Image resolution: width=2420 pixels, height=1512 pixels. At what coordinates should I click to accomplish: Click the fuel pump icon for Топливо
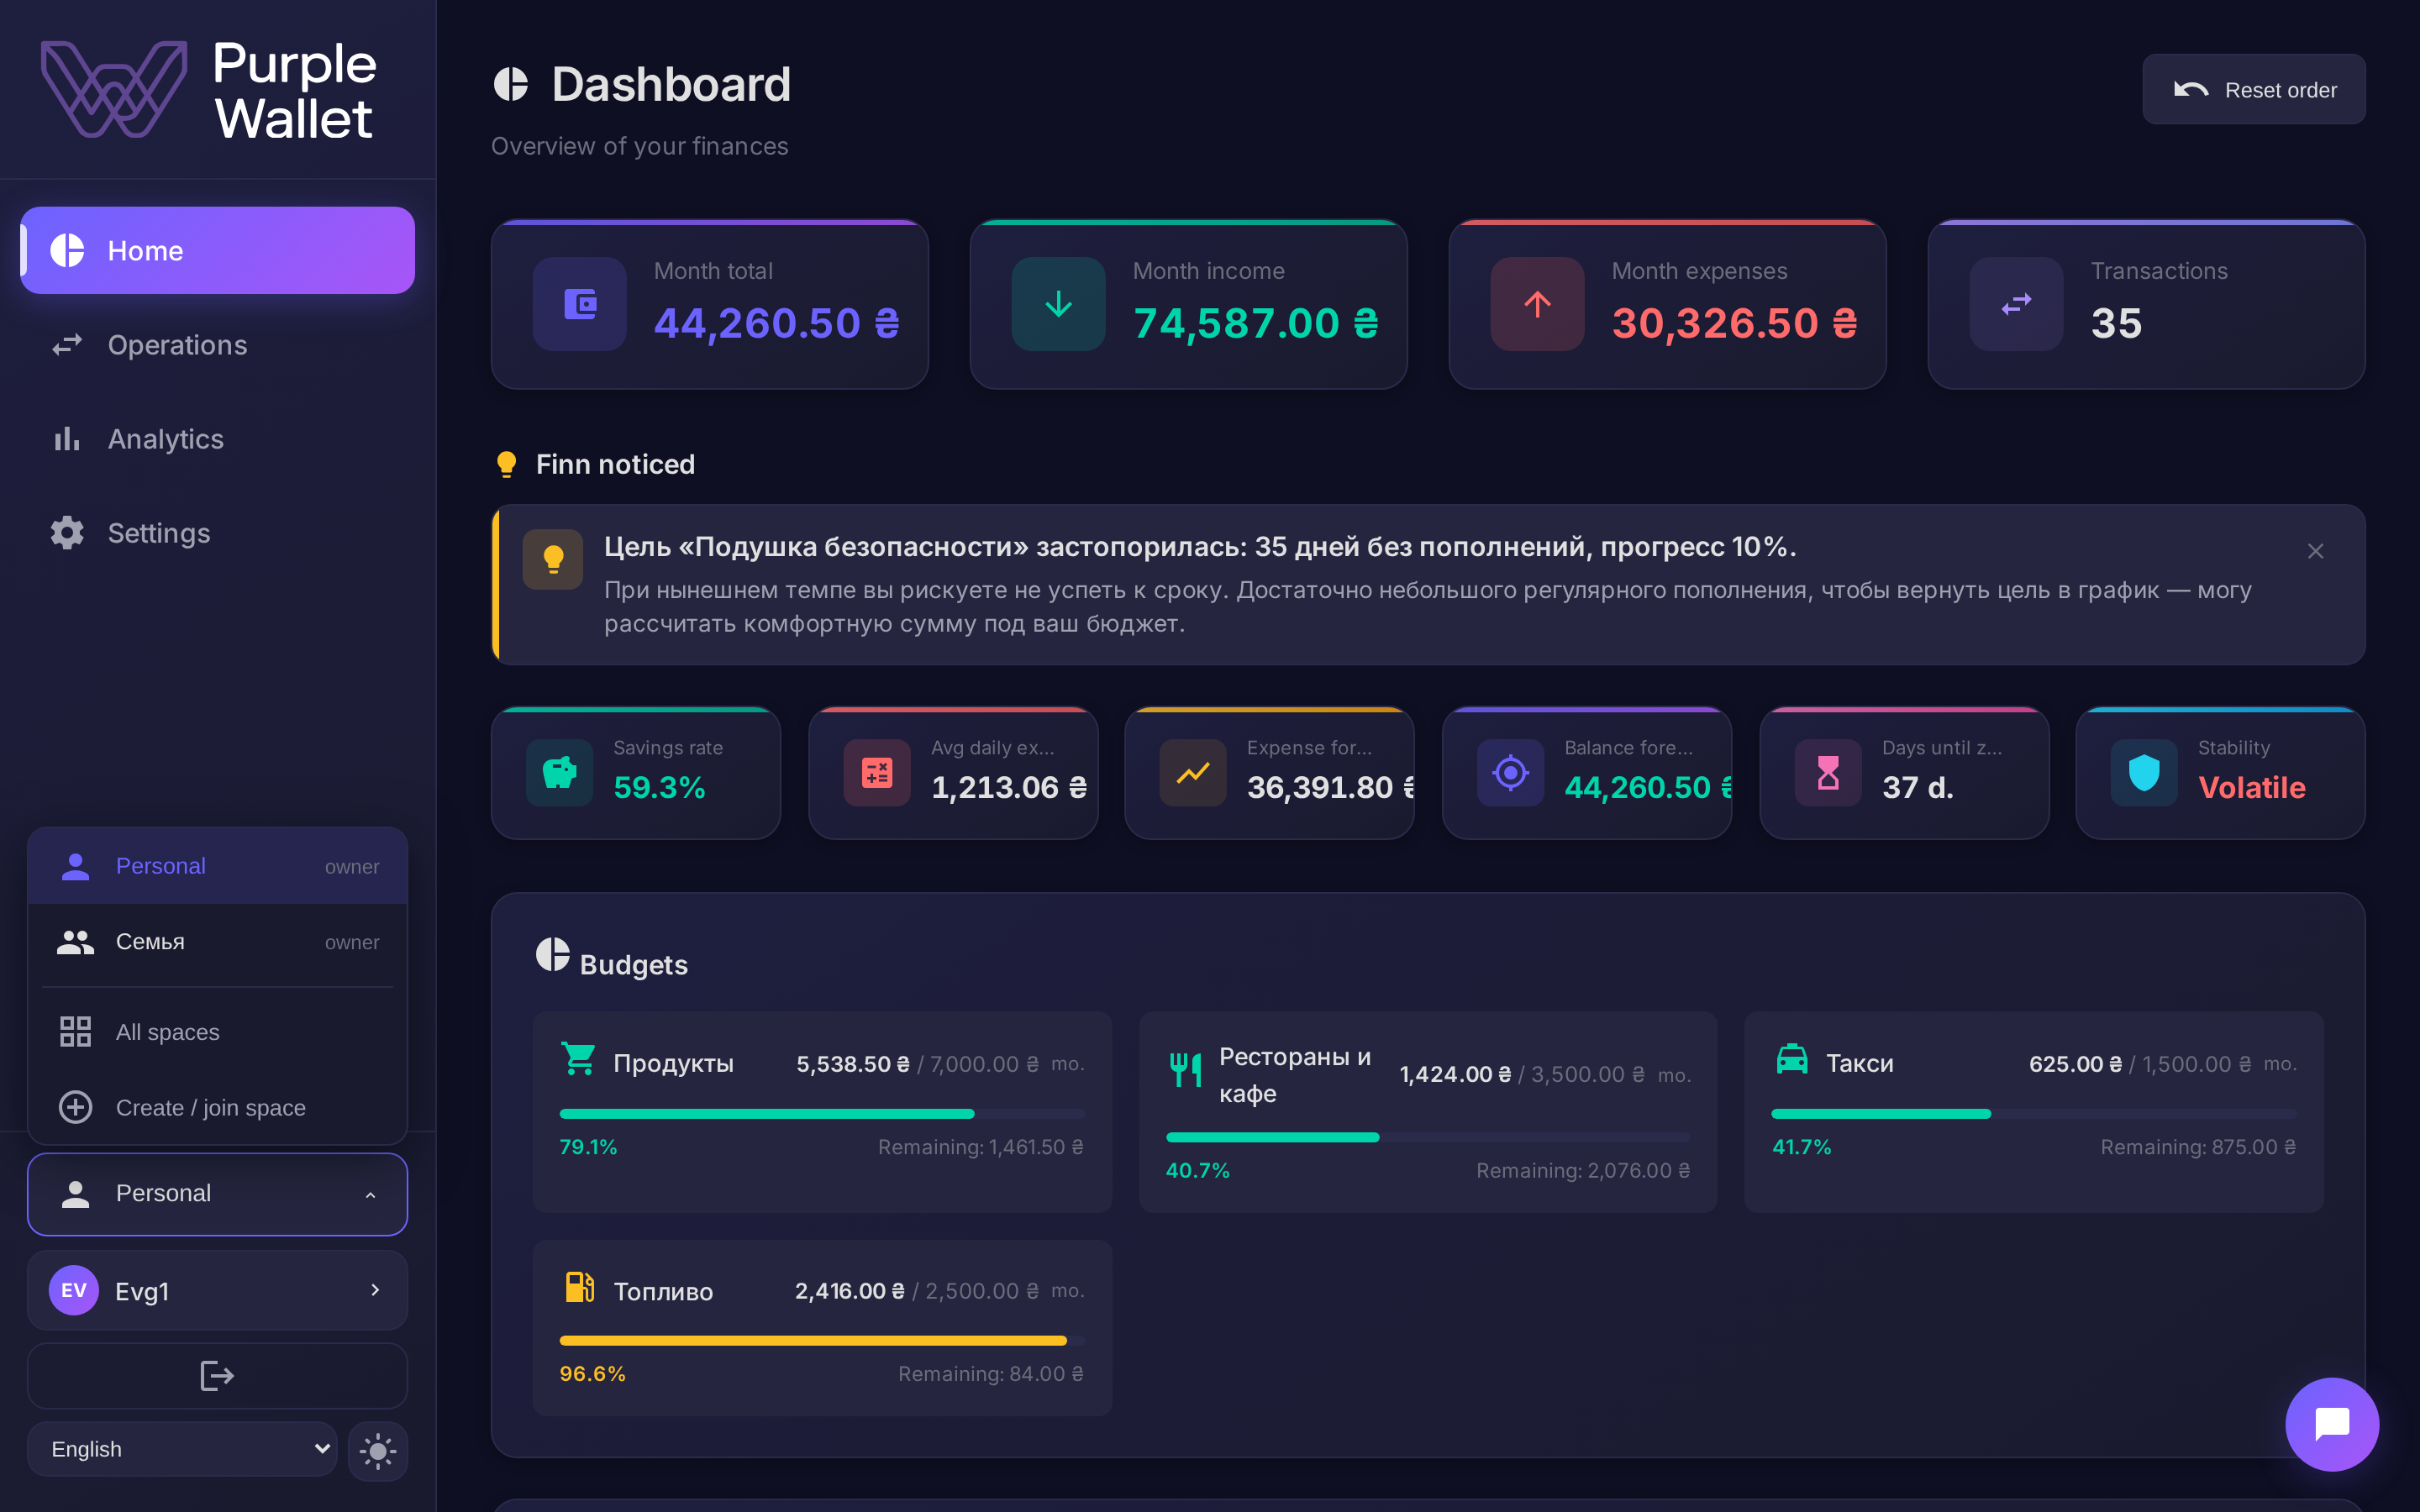(579, 1286)
